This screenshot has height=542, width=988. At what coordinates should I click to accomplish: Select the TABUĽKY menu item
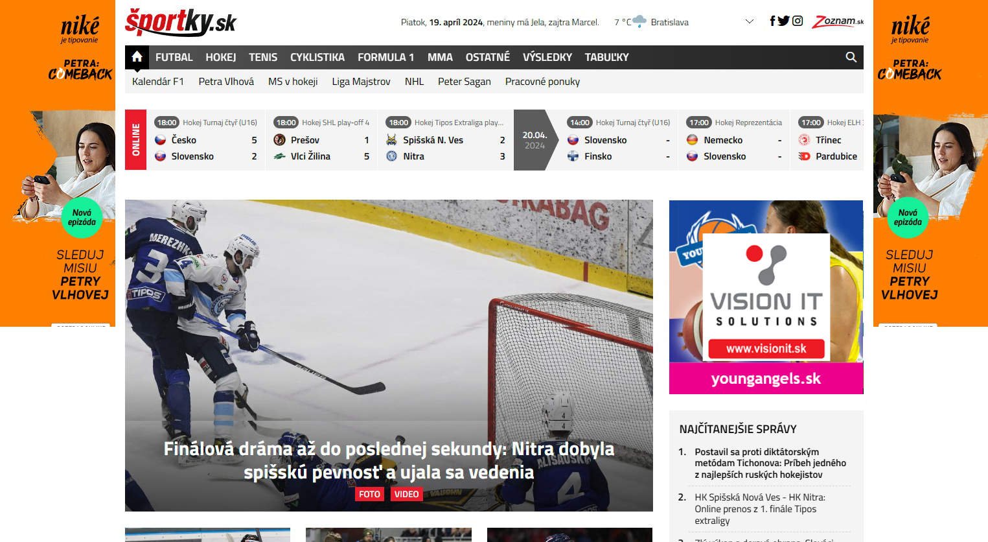pyautogui.click(x=606, y=57)
